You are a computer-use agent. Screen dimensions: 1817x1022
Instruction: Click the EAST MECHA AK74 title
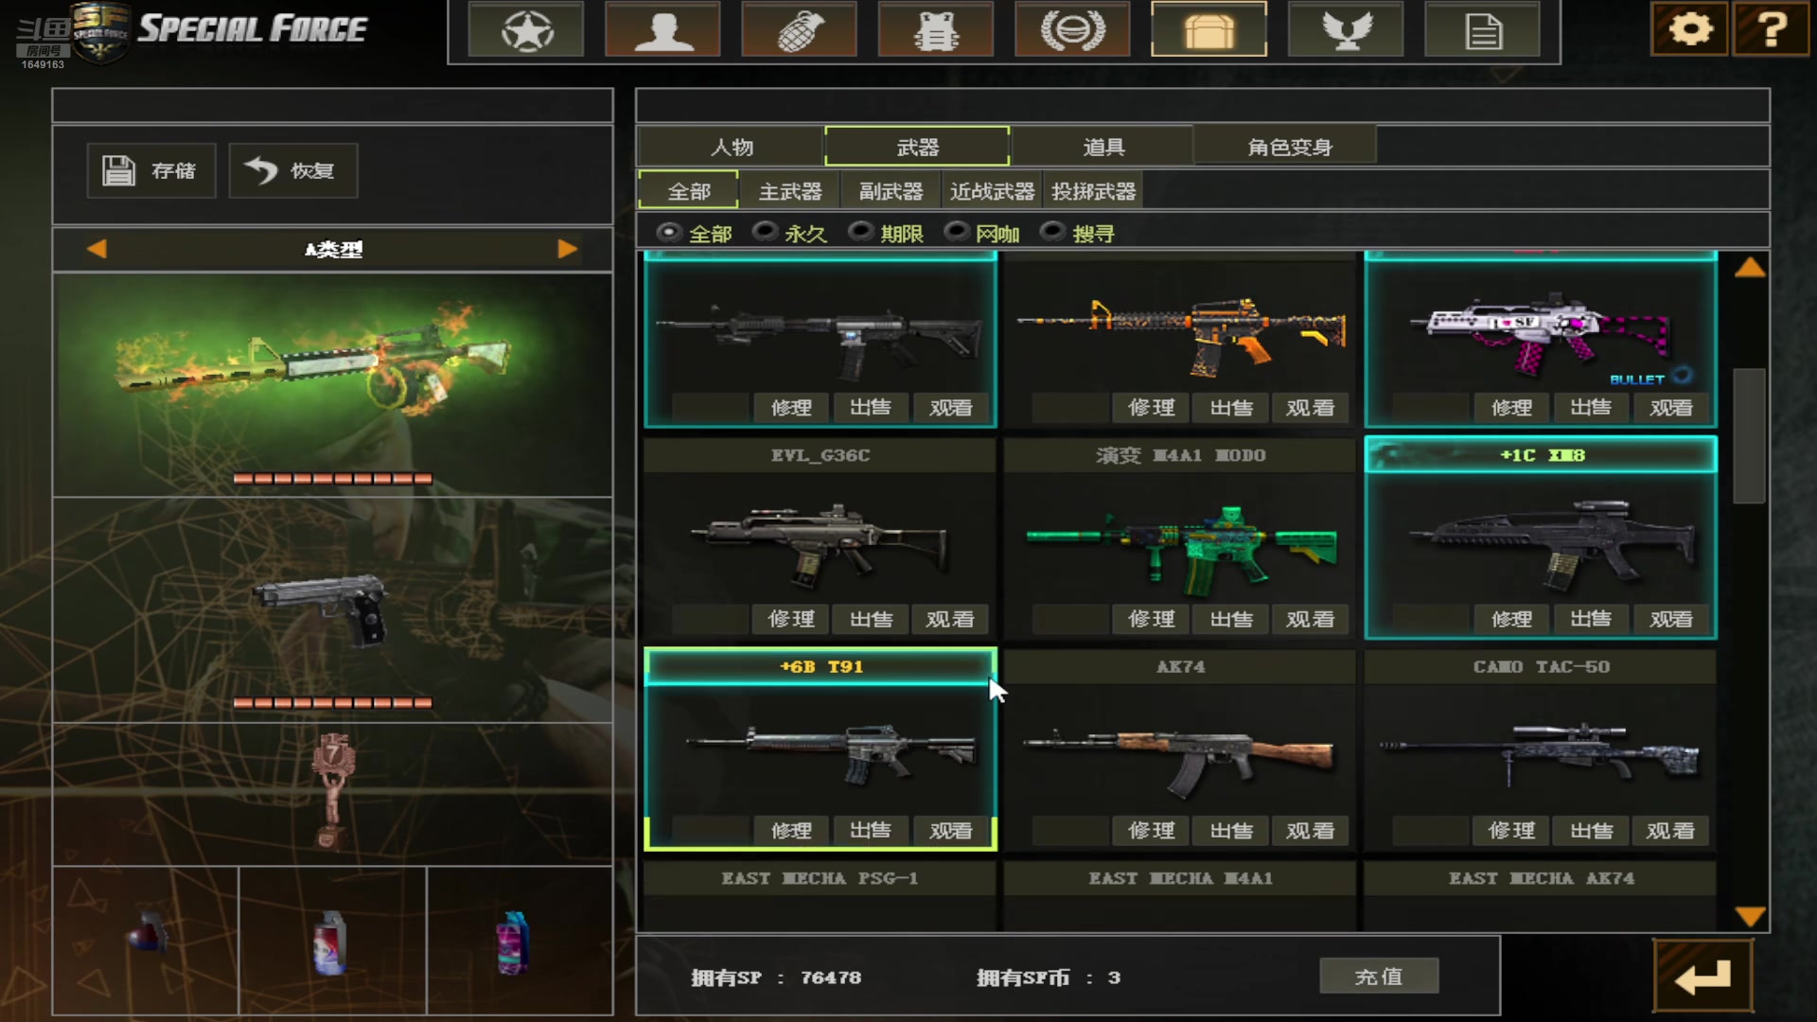[1541, 878]
